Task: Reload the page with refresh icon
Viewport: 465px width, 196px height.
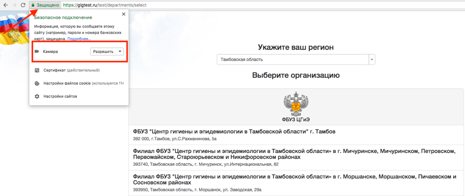Action: (x=23, y=5)
